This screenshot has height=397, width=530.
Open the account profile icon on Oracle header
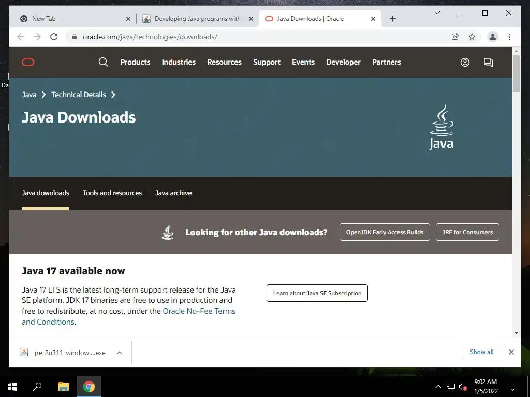(465, 62)
